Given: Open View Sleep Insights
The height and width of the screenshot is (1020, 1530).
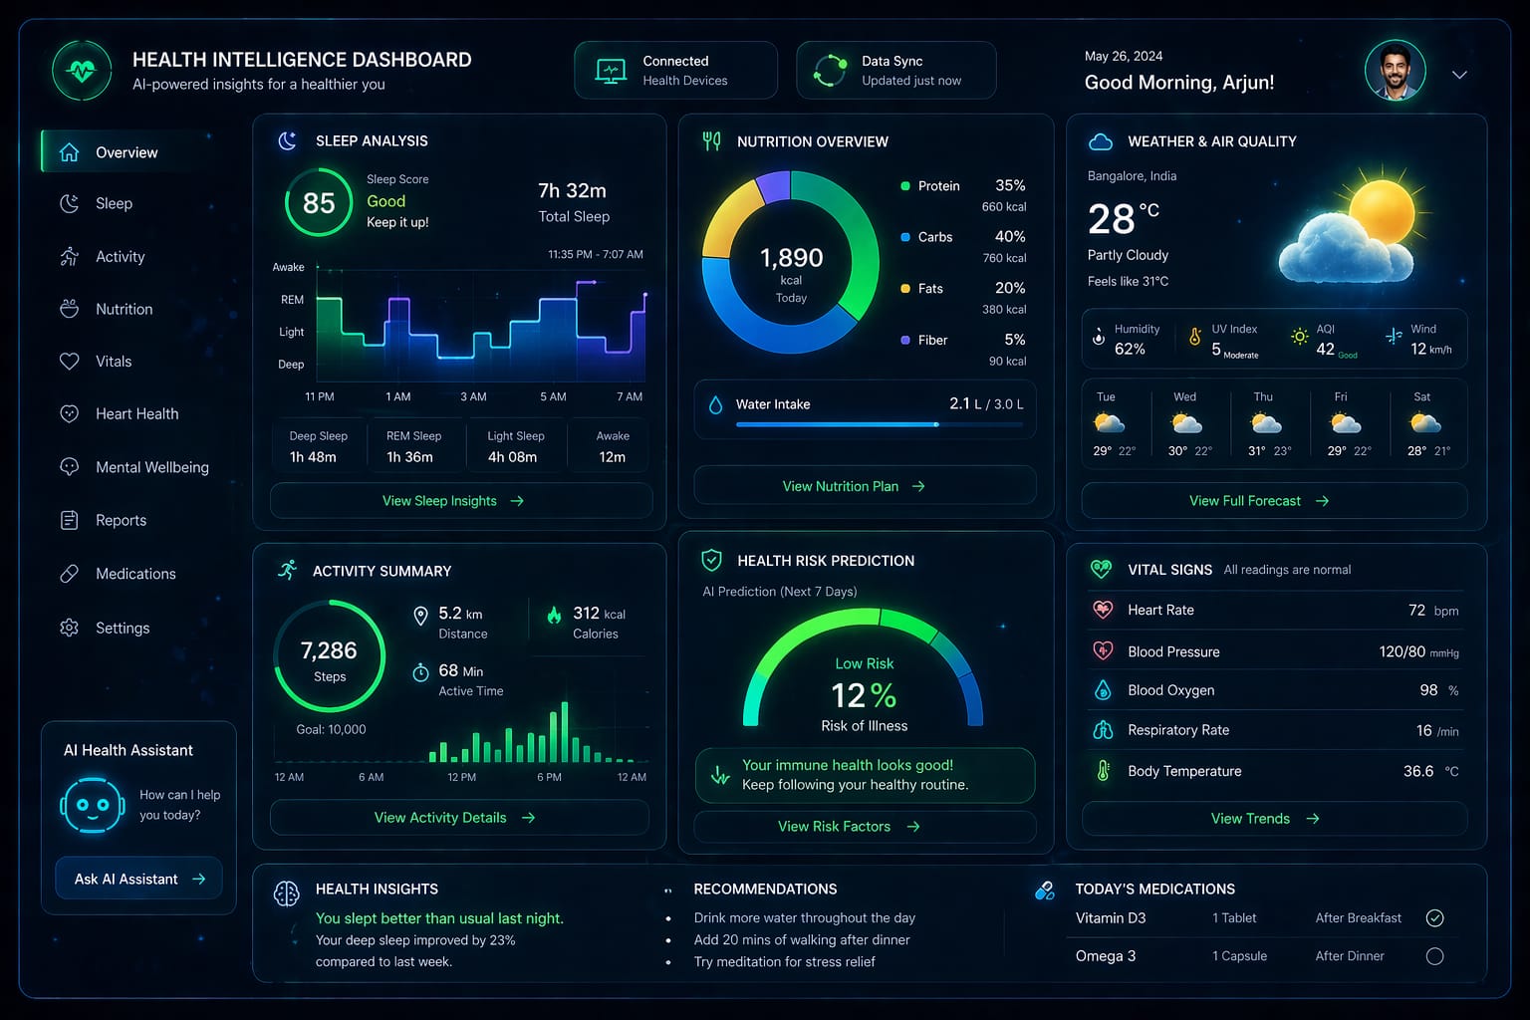Looking at the screenshot, I should (x=461, y=500).
